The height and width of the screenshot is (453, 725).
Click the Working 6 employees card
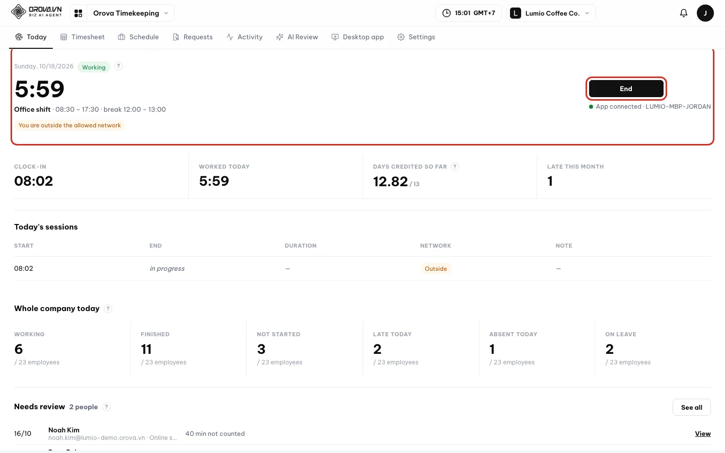click(72, 348)
